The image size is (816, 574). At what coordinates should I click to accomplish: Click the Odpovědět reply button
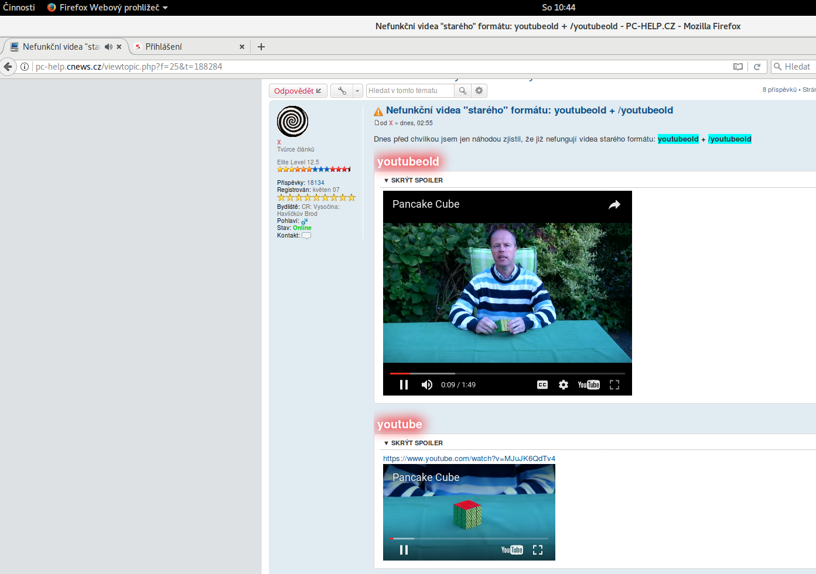(298, 91)
